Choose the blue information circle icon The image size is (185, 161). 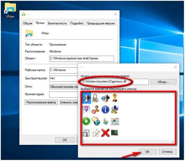[105, 110]
